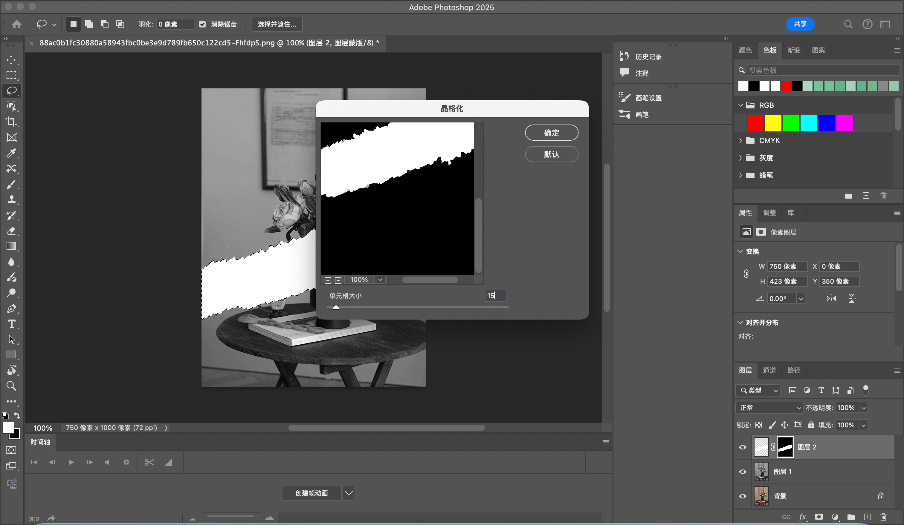The width and height of the screenshot is (904, 525).
Task: Click the cyan RGB swatch
Action: pos(809,123)
